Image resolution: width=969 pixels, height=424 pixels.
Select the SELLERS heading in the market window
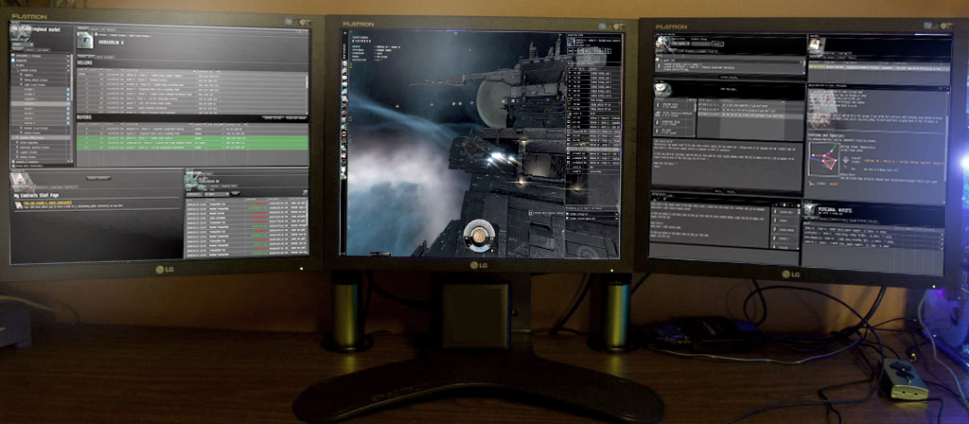(x=84, y=63)
